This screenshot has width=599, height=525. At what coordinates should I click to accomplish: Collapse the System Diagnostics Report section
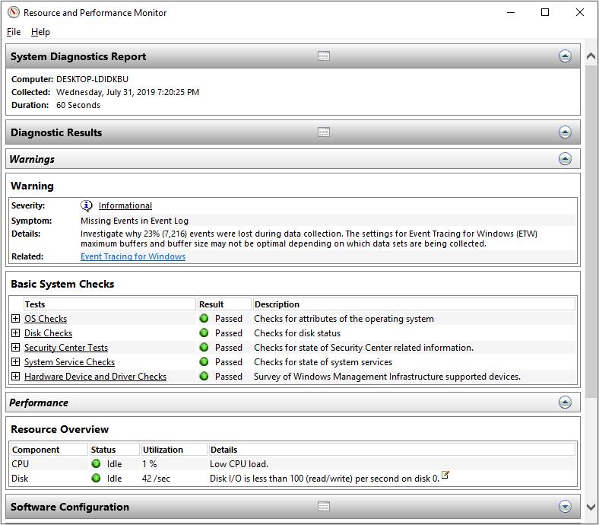tap(565, 56)
